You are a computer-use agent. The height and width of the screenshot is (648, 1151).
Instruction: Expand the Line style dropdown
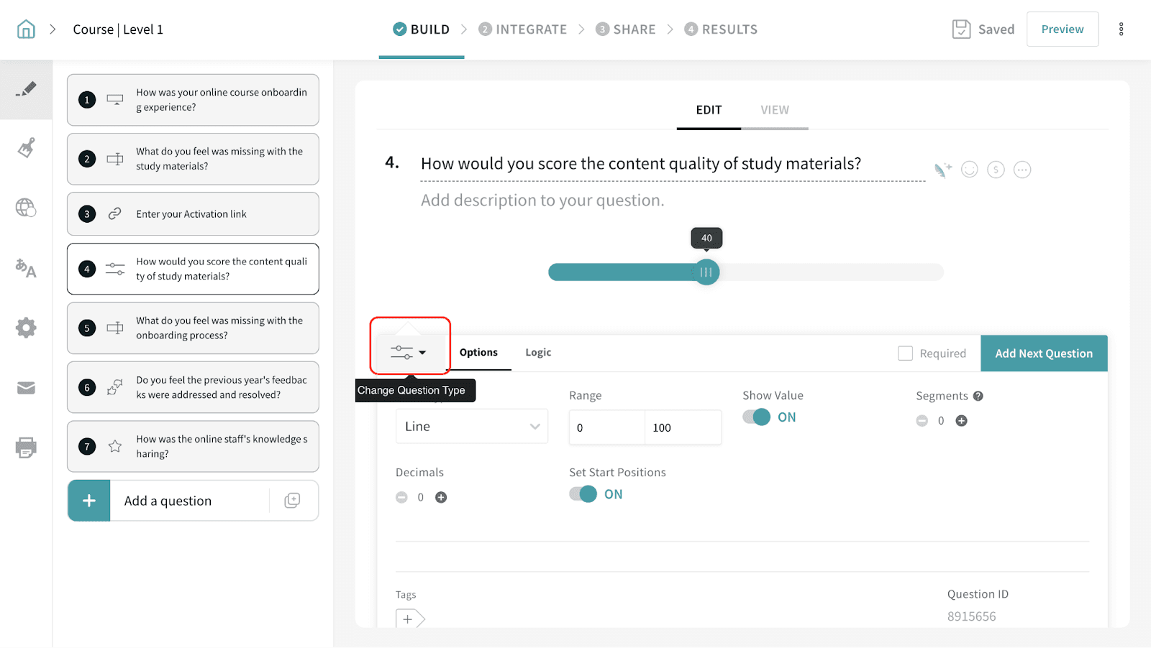tap(472, 427)
